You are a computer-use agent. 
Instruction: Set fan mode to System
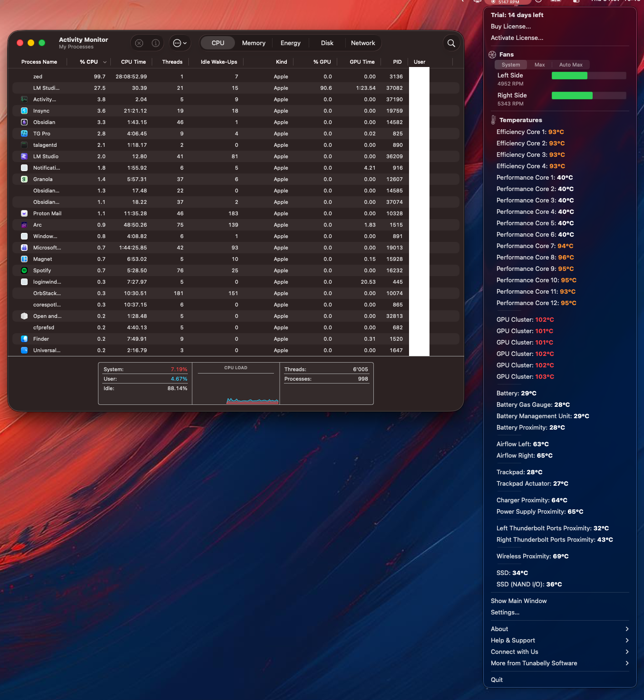click(511, 65)
